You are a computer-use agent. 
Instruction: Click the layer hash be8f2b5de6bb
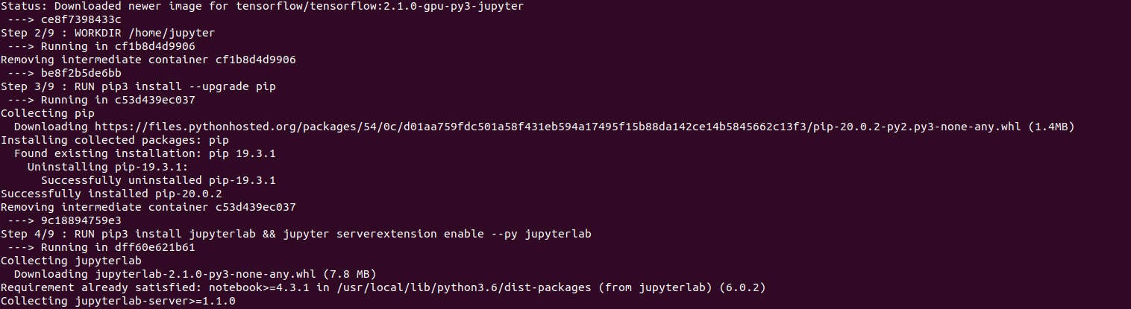81,73
